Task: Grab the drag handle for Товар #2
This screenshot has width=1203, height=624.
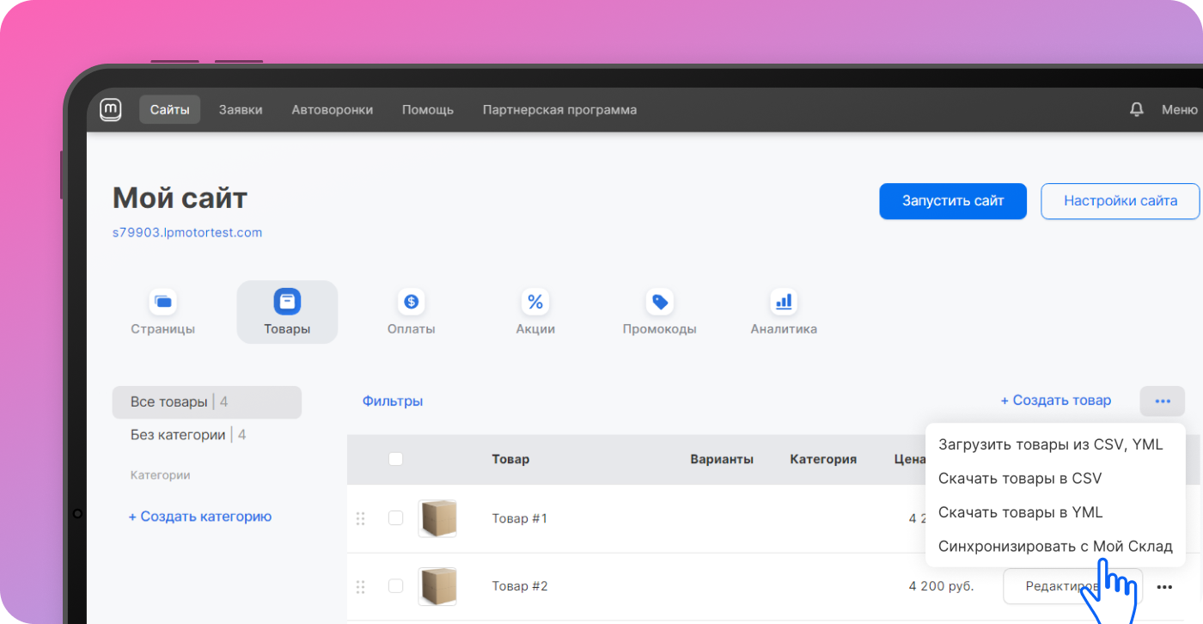Action: pos(361,586)
